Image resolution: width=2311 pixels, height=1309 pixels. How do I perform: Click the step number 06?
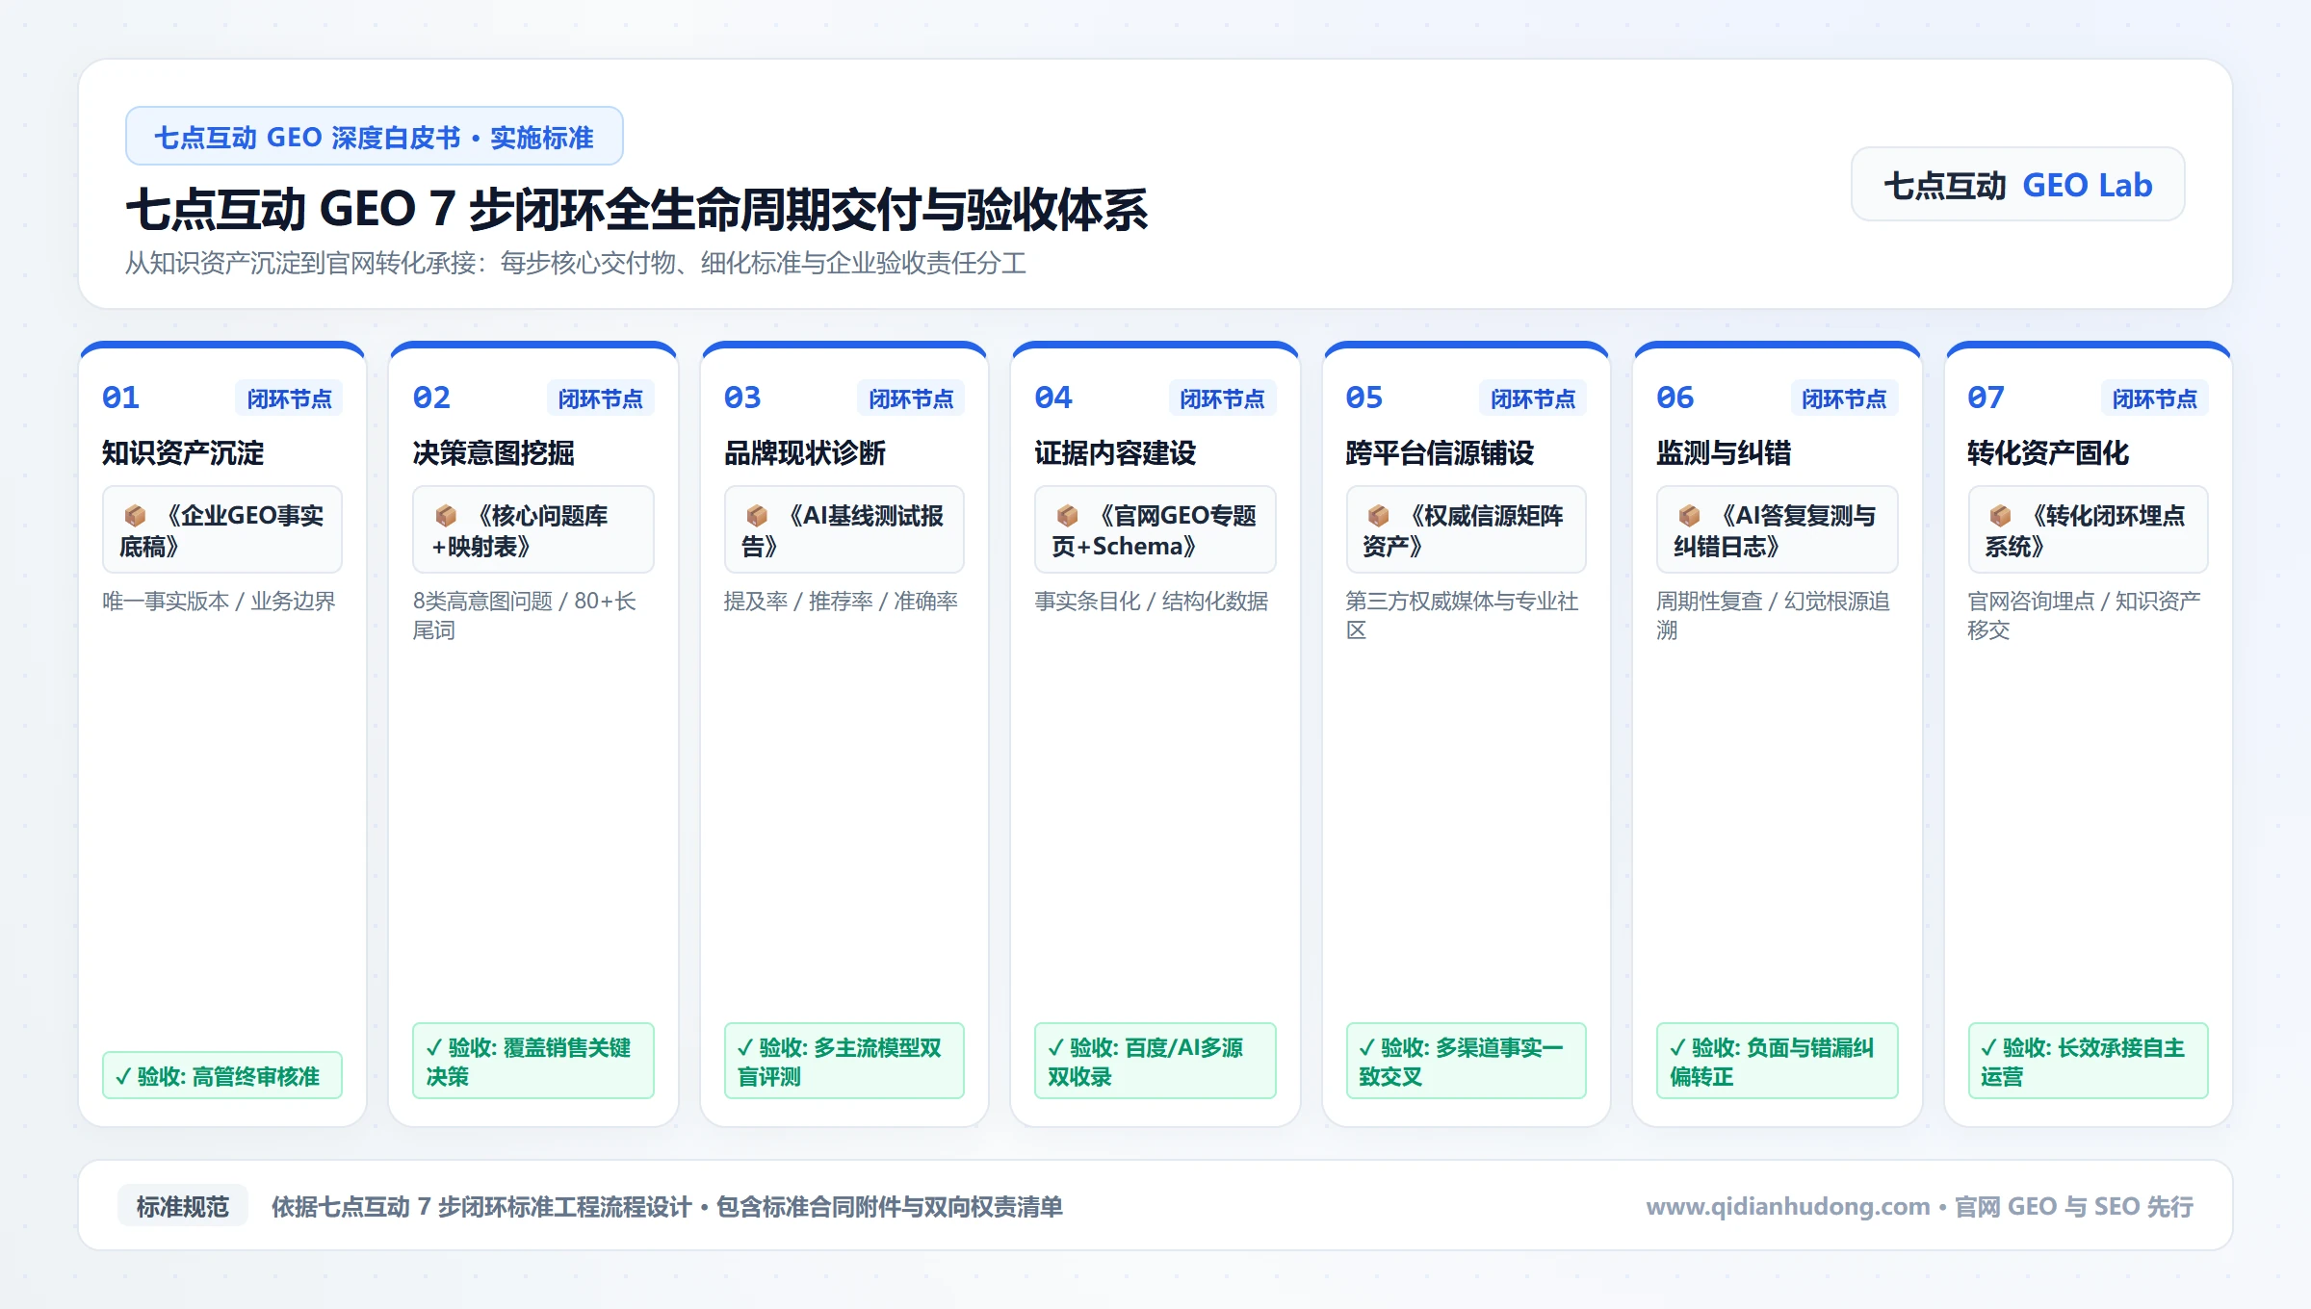[1675, 398]
